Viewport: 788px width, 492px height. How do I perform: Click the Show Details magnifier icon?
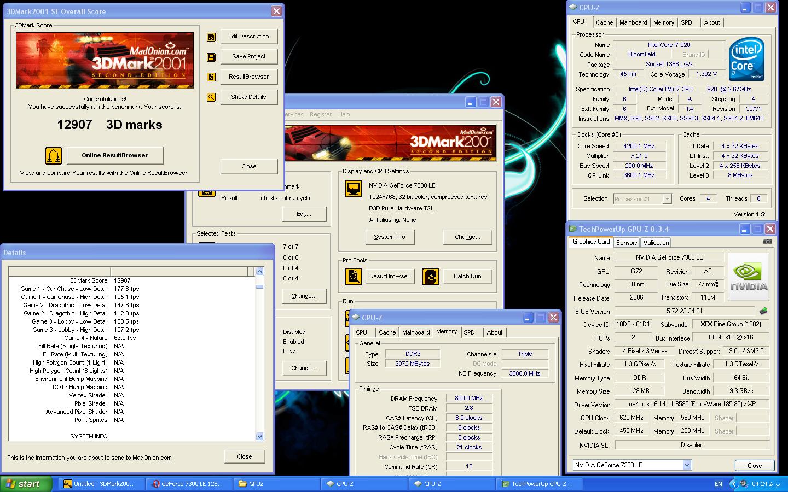(x=211, y=97)
